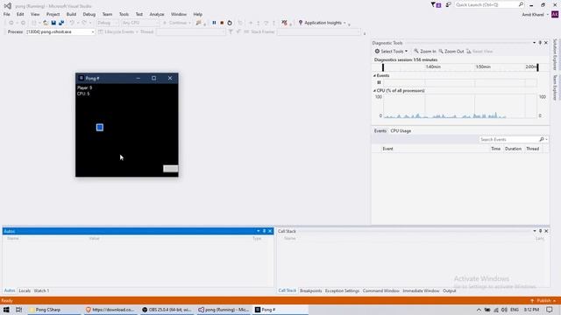This screenshot has height=315, width=561.
Task: Click the diagnostics toolbar icon left of Application Insights
Action: 284,23
